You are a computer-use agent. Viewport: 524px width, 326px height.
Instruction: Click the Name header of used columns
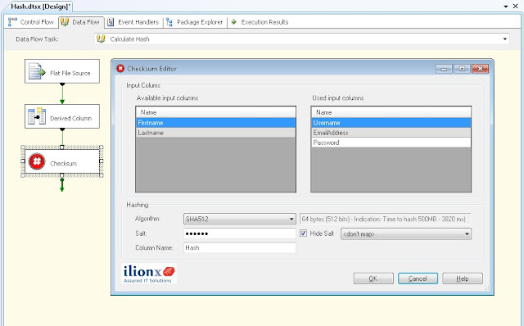(391, 112)
